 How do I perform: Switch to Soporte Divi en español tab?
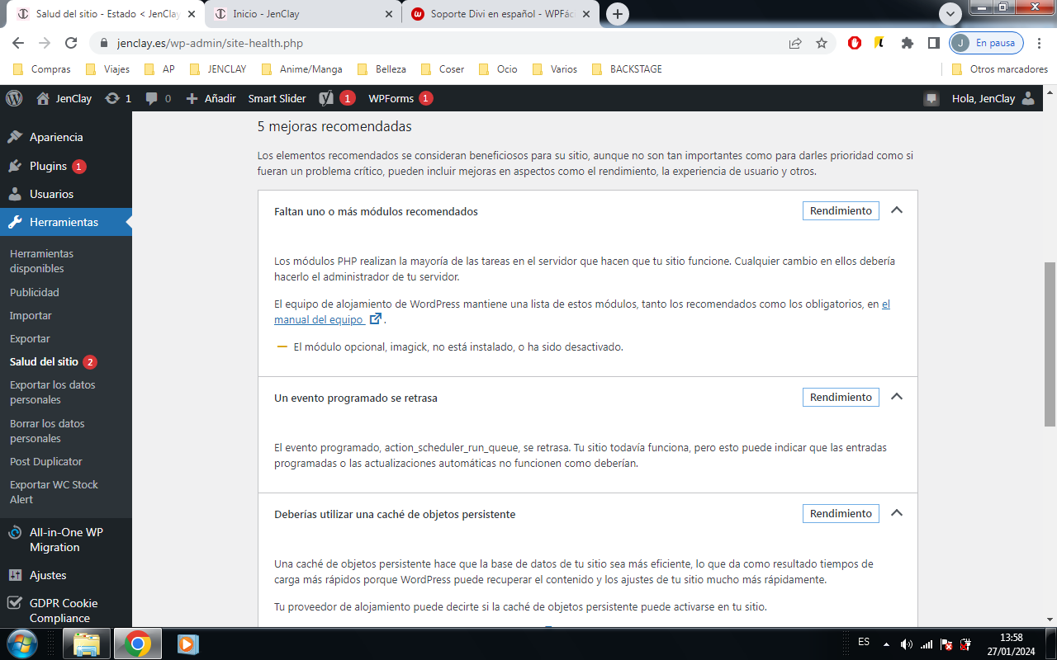pos(501,14)
